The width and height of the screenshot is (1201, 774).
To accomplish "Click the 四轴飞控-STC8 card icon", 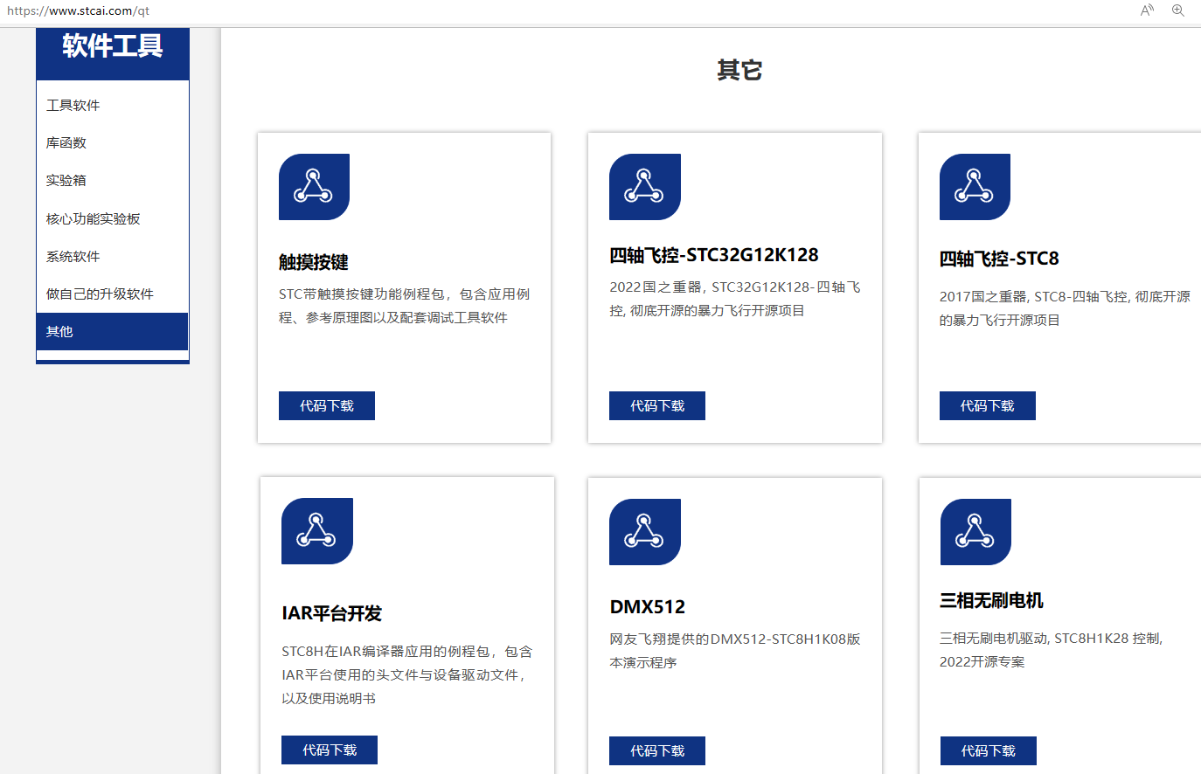I will (975, 187).
